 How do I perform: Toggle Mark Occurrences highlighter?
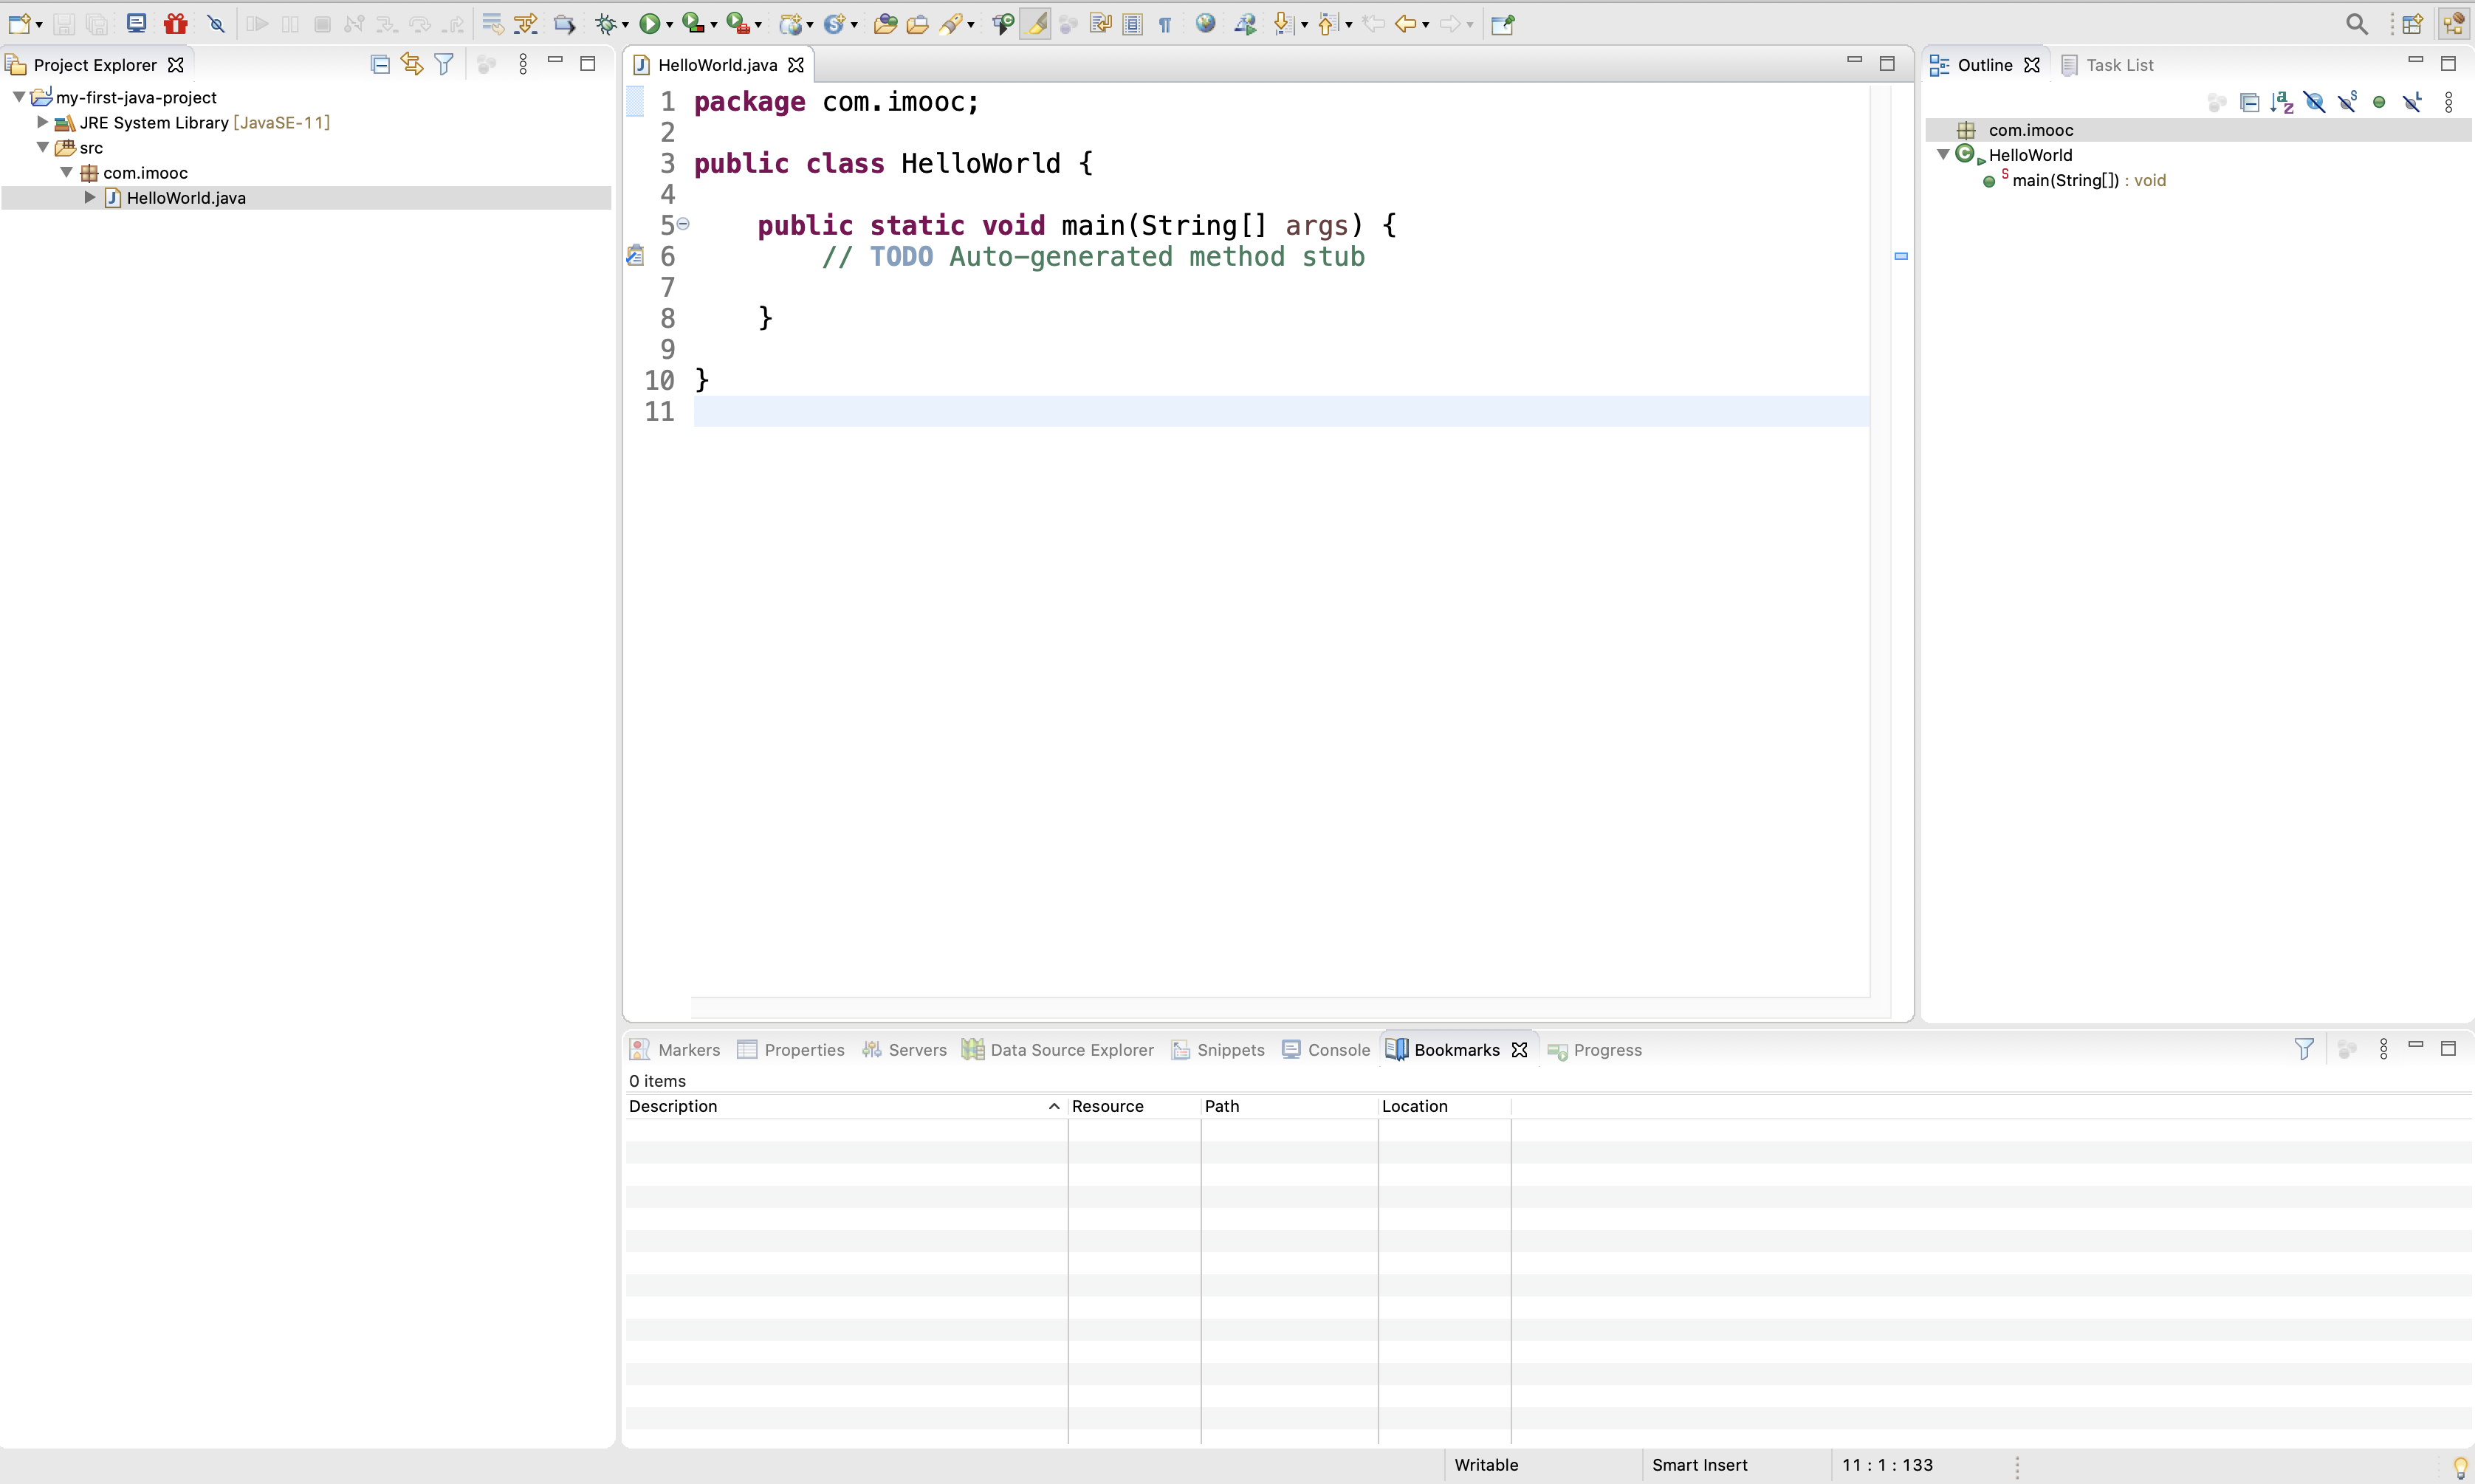coord(1036,23)
